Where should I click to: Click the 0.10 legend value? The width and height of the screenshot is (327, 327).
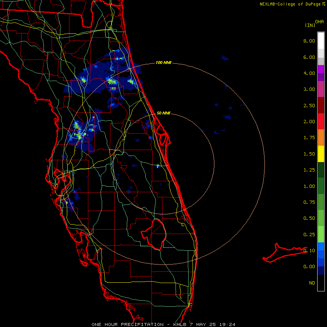(309, 251)
